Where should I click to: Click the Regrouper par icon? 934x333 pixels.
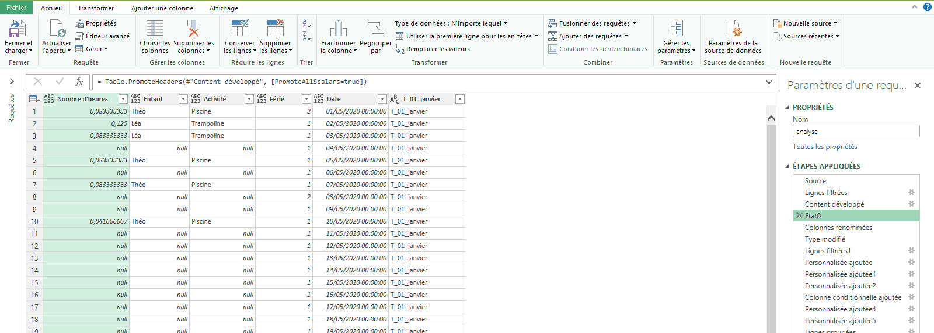[375, 29]
